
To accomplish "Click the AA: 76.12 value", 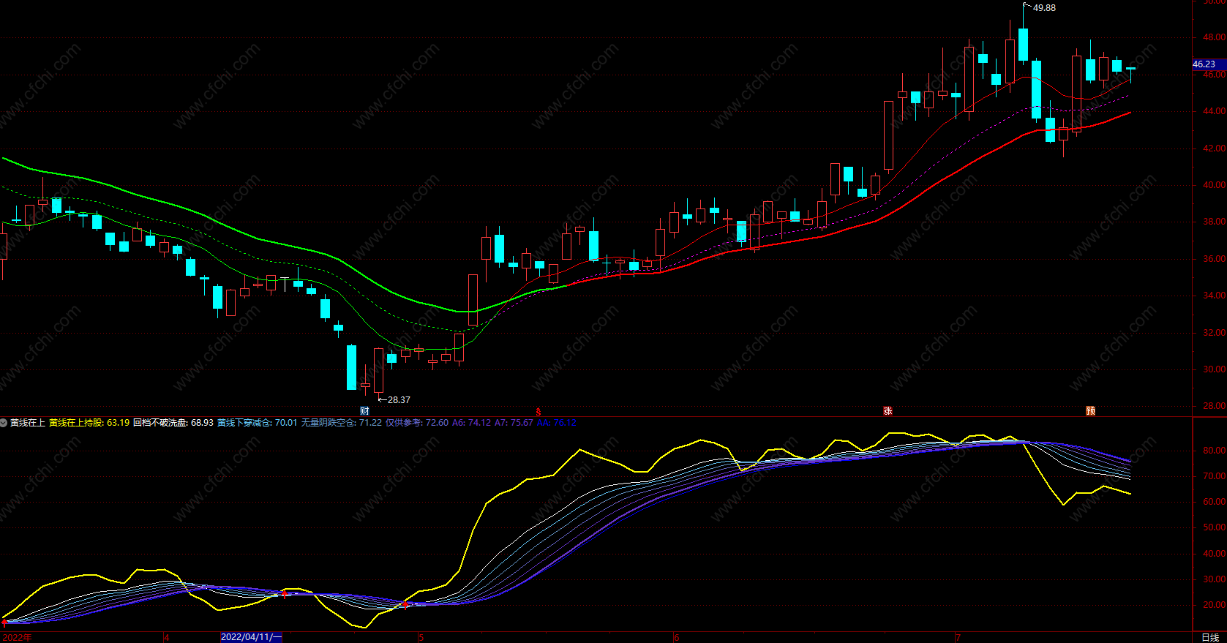I will pos(557,423).
